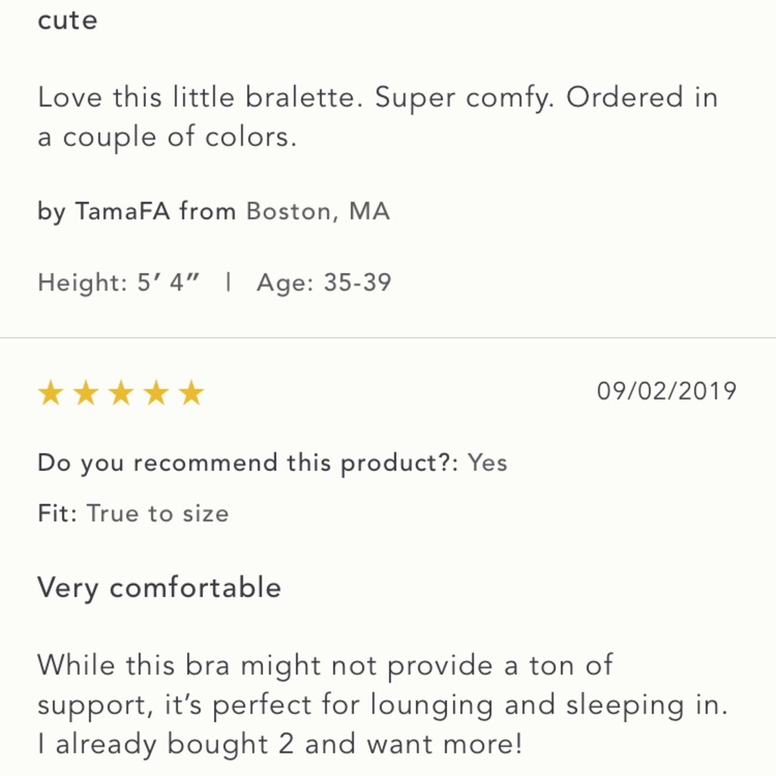Click the fifth (last) rating star

click(x=190, y=393)
